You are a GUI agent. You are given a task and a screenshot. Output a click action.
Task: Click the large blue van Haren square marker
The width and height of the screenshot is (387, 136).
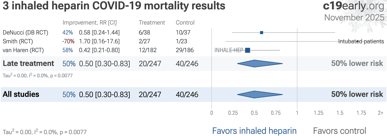click(x=247, y=50)
